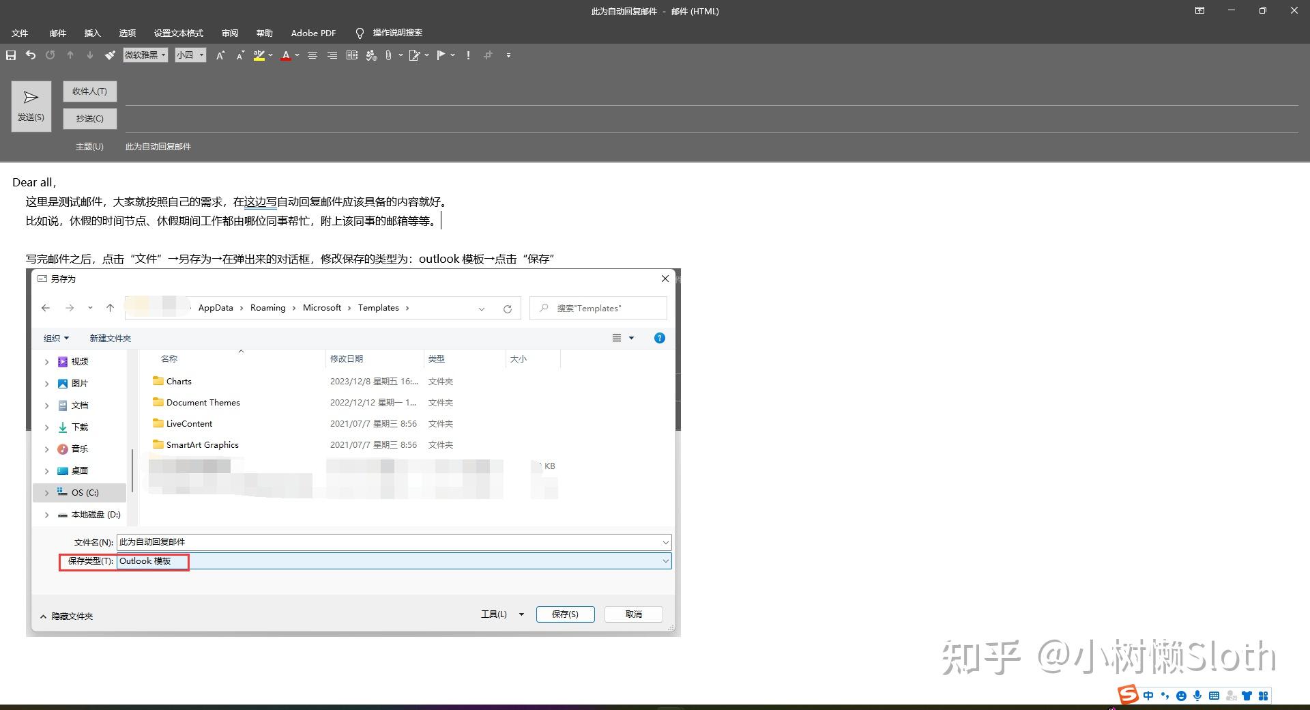This screenshot has height=710, width=1310.
Task: Select the embedded 另存为 screenshot image
Action: pyautogui.click(x=353, y=453)
